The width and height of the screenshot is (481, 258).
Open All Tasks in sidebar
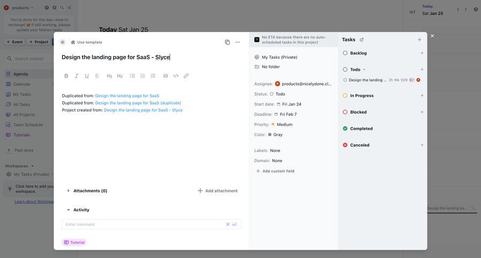(21, 104)
